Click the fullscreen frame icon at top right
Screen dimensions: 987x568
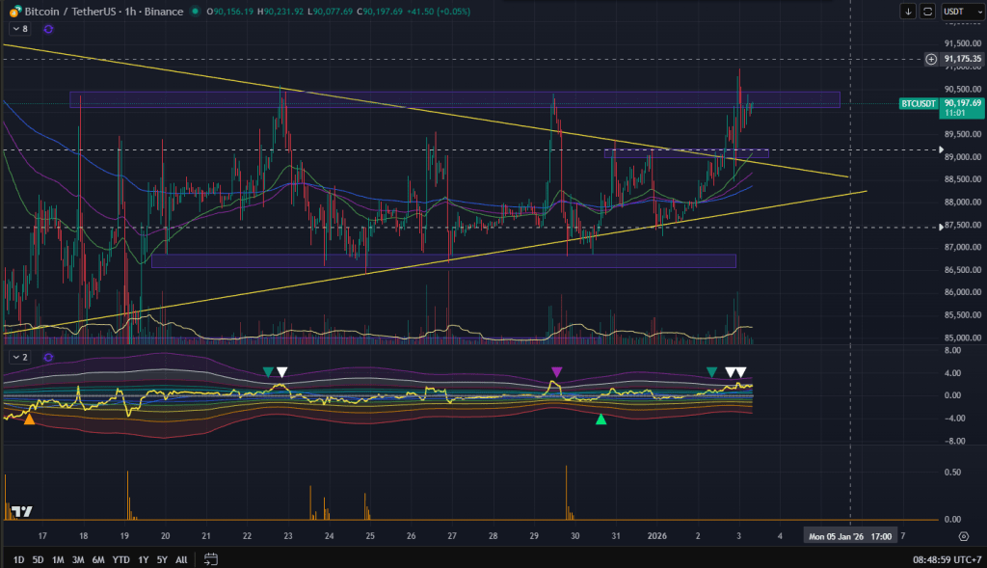point(927,12)
